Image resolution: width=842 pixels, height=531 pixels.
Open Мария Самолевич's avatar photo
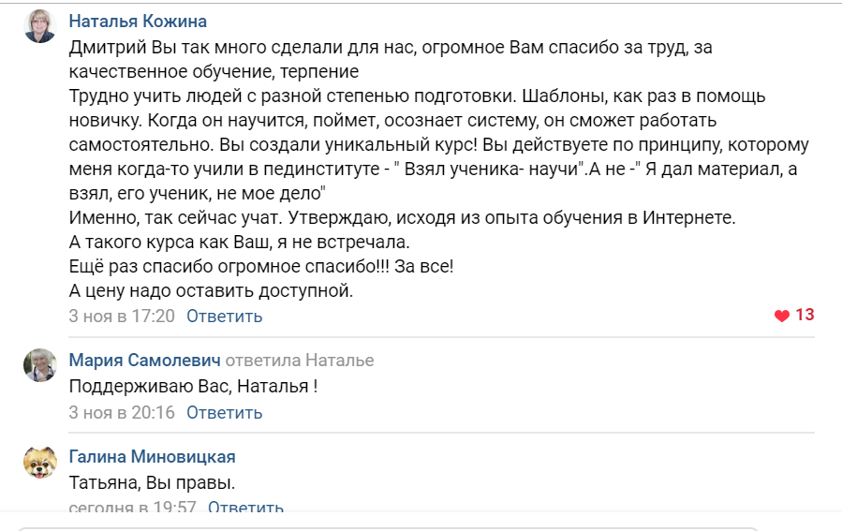click(x=39, y=365)
